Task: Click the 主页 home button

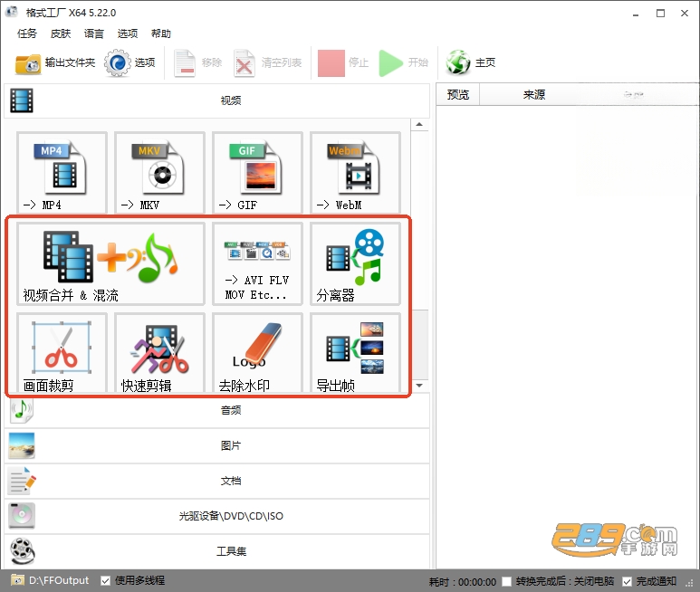Action: point(471,62)
